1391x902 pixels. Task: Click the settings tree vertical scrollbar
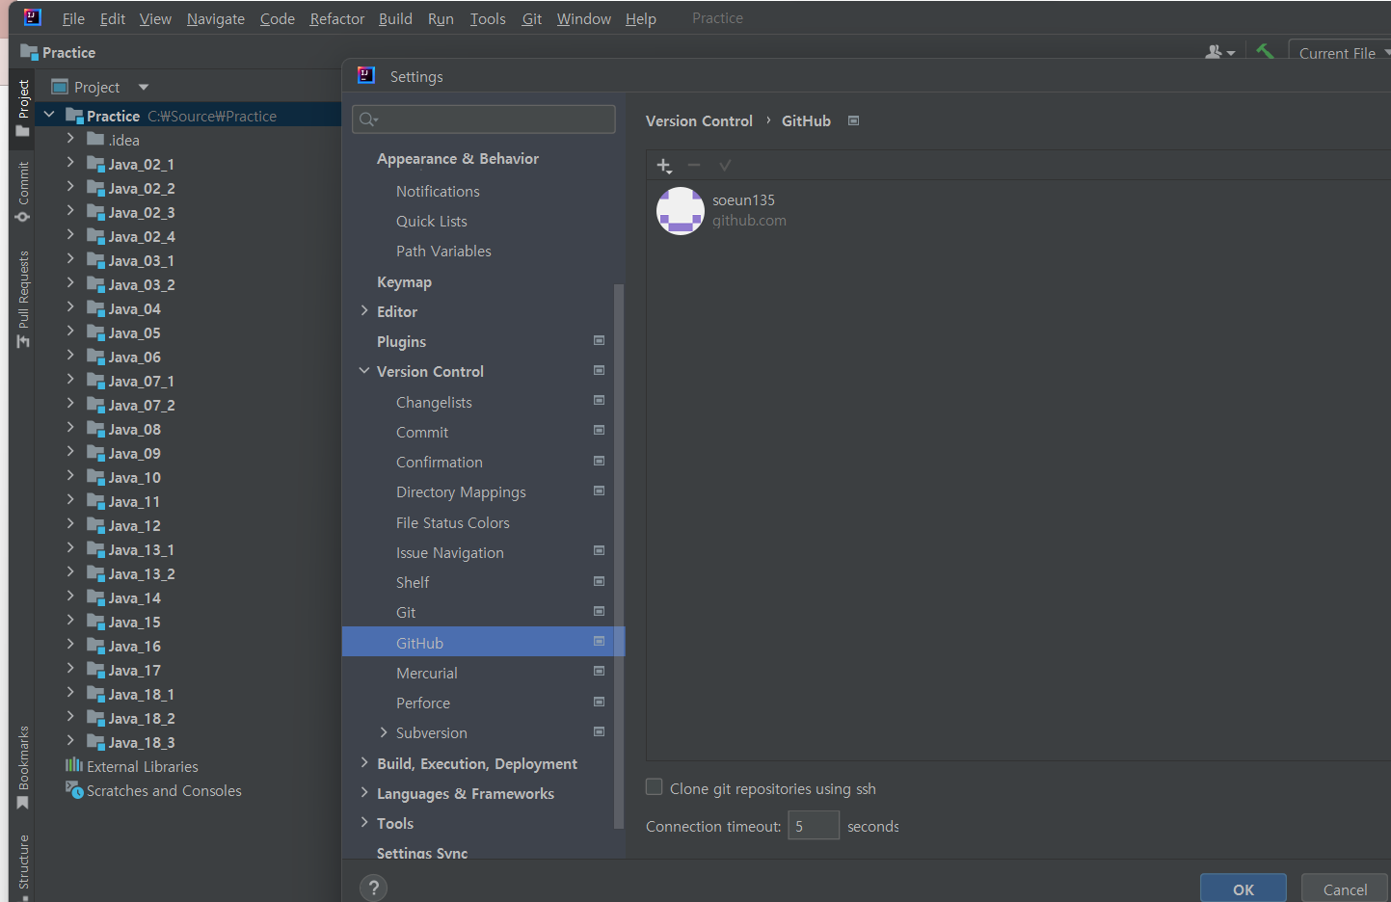(x=619, y=555)
